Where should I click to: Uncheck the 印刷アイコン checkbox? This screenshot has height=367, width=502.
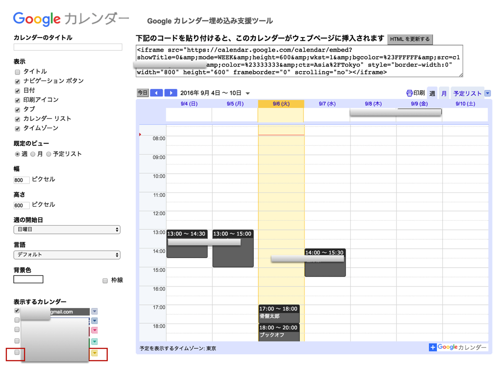click(17, 100)
